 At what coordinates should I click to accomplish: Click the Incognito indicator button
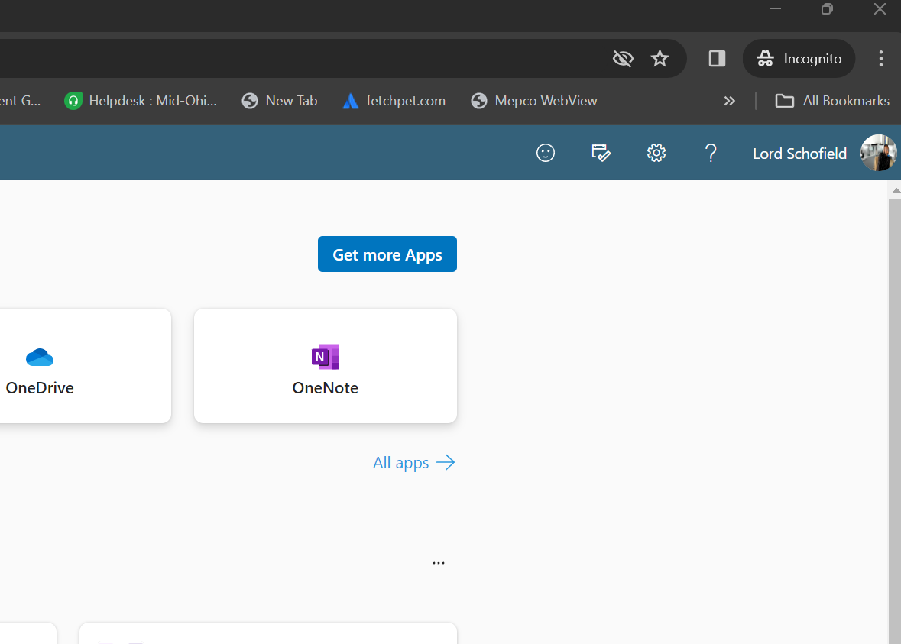click(x=799, y=59)
